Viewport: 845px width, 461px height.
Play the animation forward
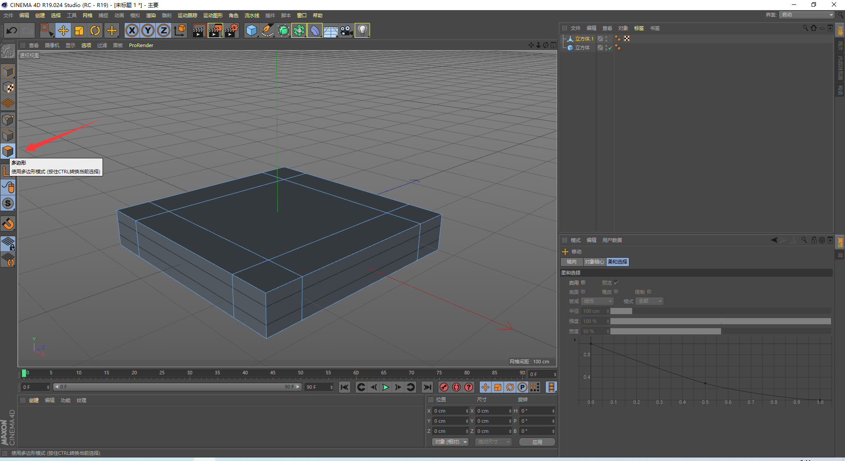pyautogui.click(x=386, y=388)
